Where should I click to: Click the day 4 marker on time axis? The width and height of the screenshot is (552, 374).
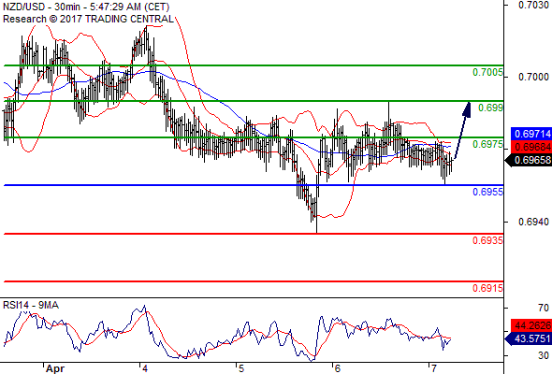pyautogui.click(x=145, y=368)
